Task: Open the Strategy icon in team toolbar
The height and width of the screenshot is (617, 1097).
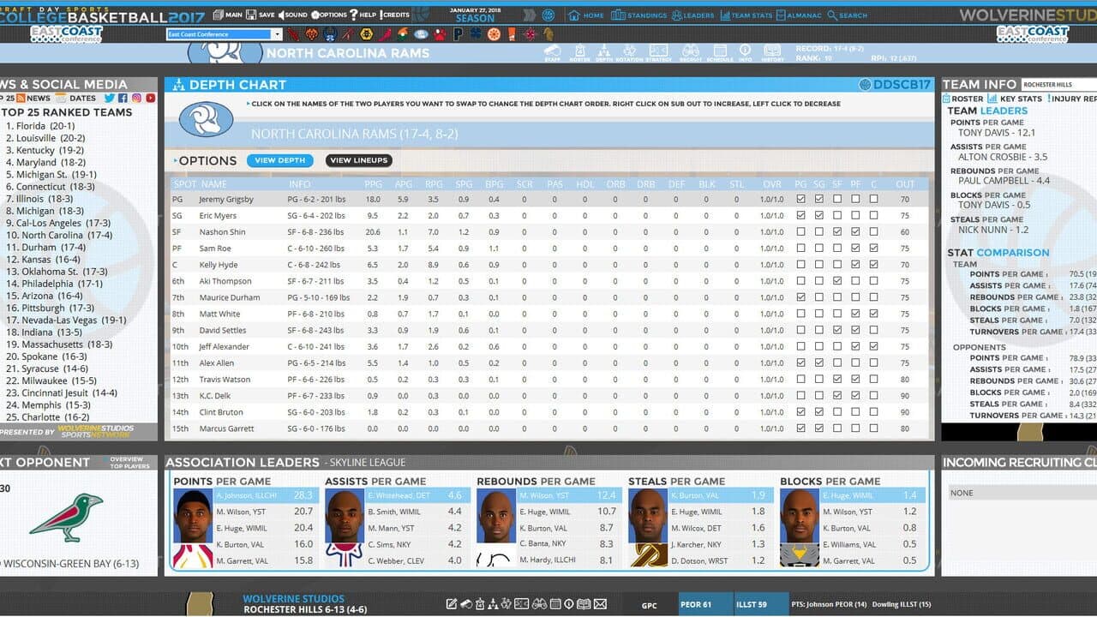Action: (659, 53)
